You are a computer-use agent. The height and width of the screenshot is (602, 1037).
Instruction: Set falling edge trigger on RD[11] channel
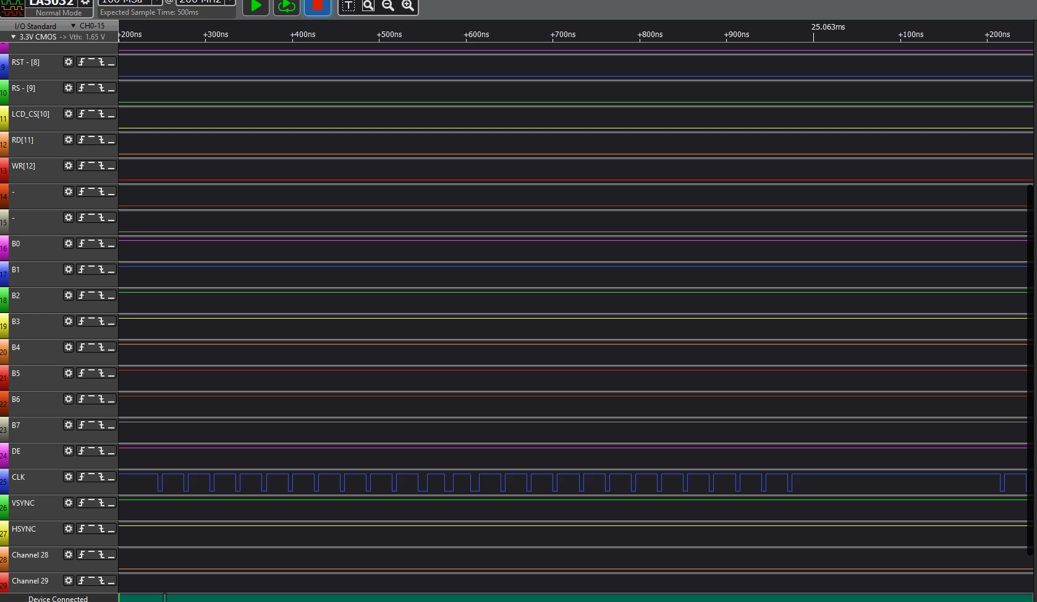pyautogui.click(x=101, y=140)
